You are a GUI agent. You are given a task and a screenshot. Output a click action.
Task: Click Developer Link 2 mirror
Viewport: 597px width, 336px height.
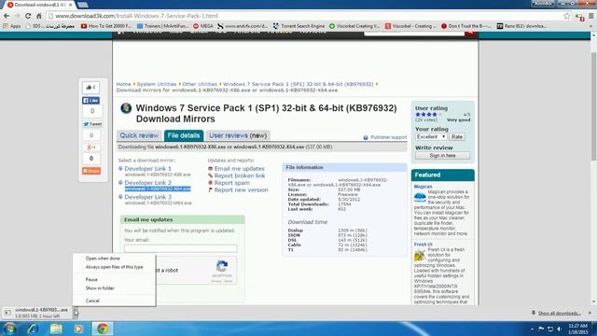[x=147, y=183]
